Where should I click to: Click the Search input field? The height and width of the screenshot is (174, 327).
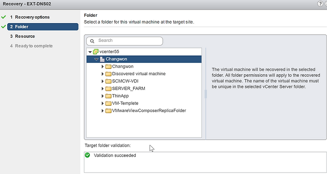124,41
